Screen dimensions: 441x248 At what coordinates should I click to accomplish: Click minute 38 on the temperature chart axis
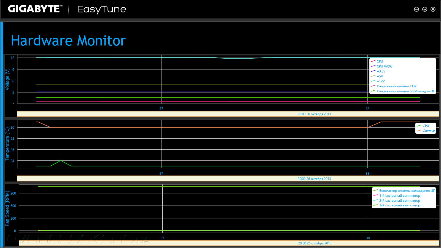coord(367,174)
